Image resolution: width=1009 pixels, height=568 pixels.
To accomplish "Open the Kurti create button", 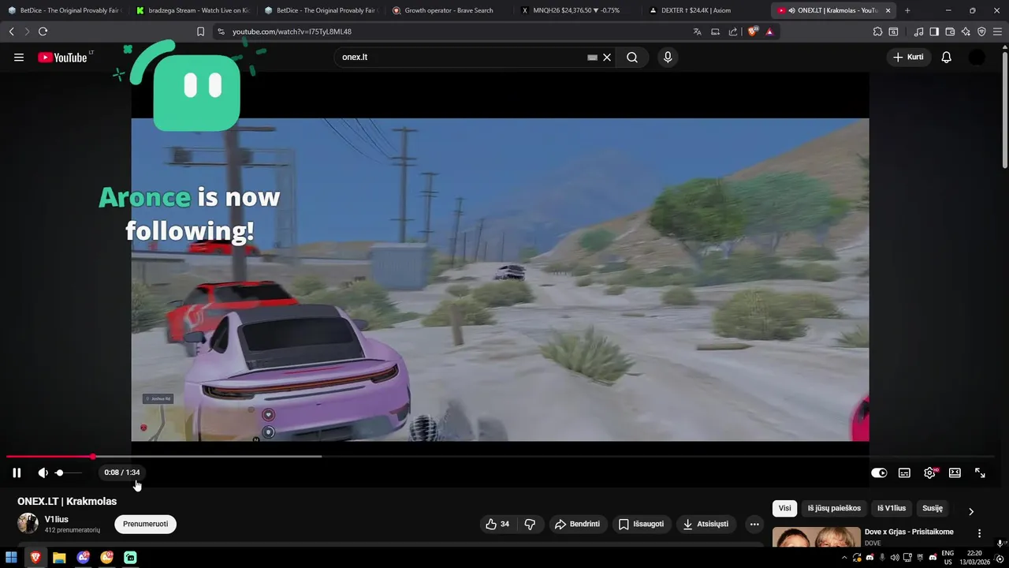I will click(x=908, y=57).
